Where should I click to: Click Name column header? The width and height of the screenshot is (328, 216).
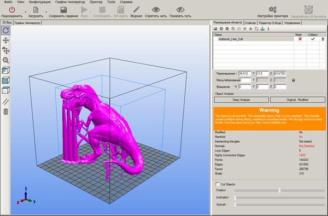(x=254, y=34)
